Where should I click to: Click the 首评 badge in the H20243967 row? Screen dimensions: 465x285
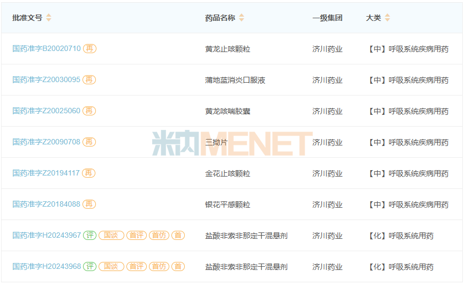coord(137,236)
